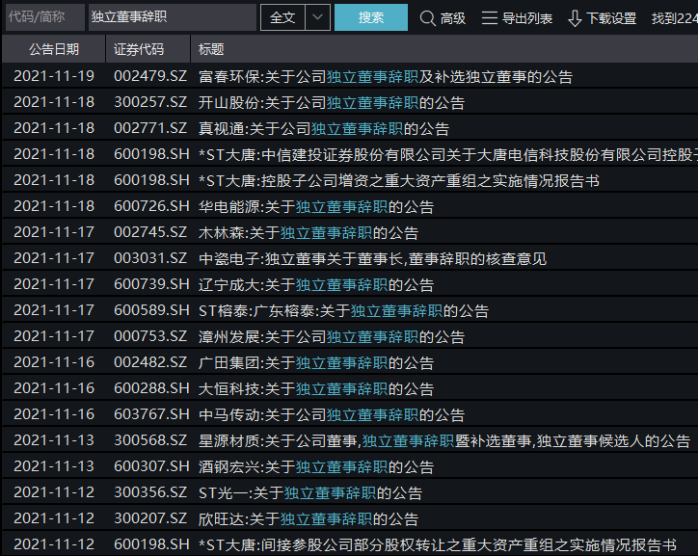Open 欣旺达 announcement title

(x=309, y=518)
